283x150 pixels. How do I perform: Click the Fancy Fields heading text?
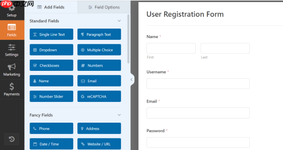click(x=41, y=115)
